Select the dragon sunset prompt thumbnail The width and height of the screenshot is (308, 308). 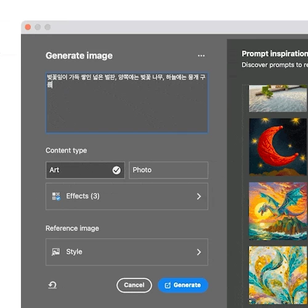(x=278, y=211)
